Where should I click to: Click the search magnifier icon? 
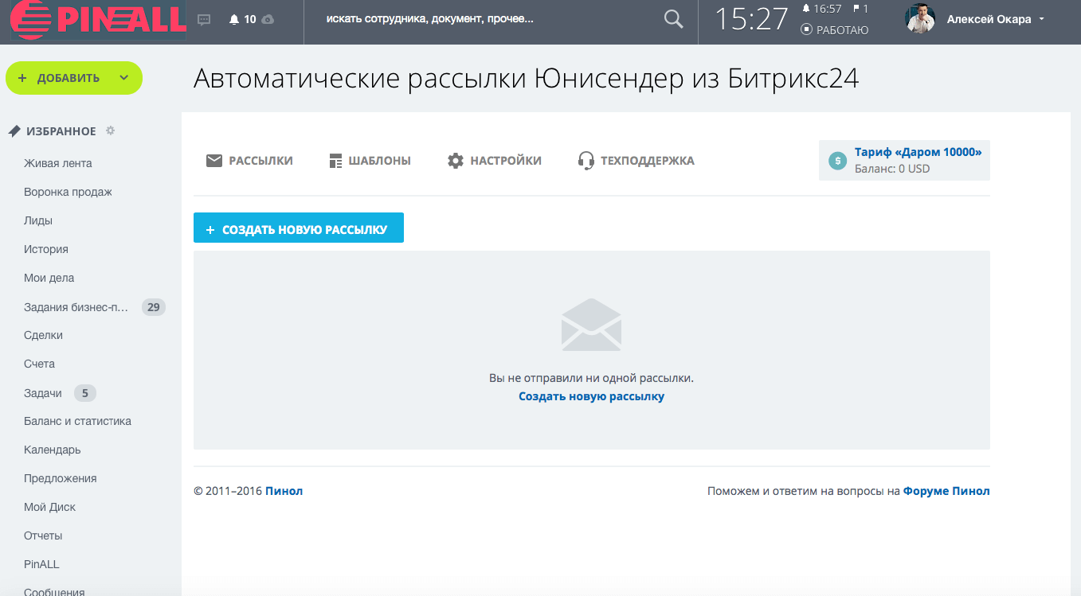tap(673, 19)
